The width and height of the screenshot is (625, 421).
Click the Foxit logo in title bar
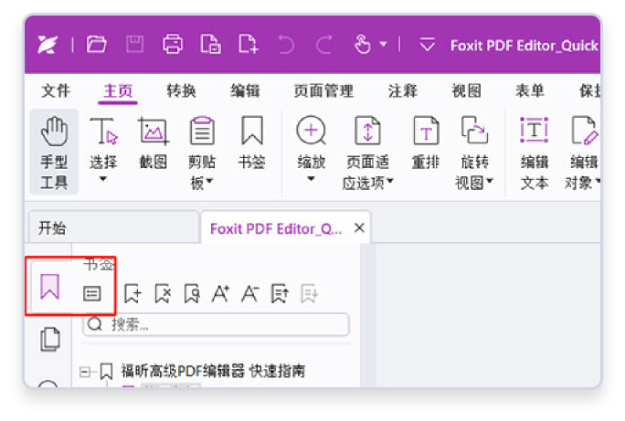[48, 44]
